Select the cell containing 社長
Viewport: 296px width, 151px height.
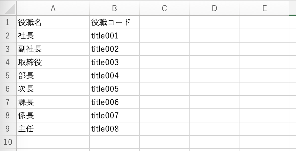coord(53,36)
